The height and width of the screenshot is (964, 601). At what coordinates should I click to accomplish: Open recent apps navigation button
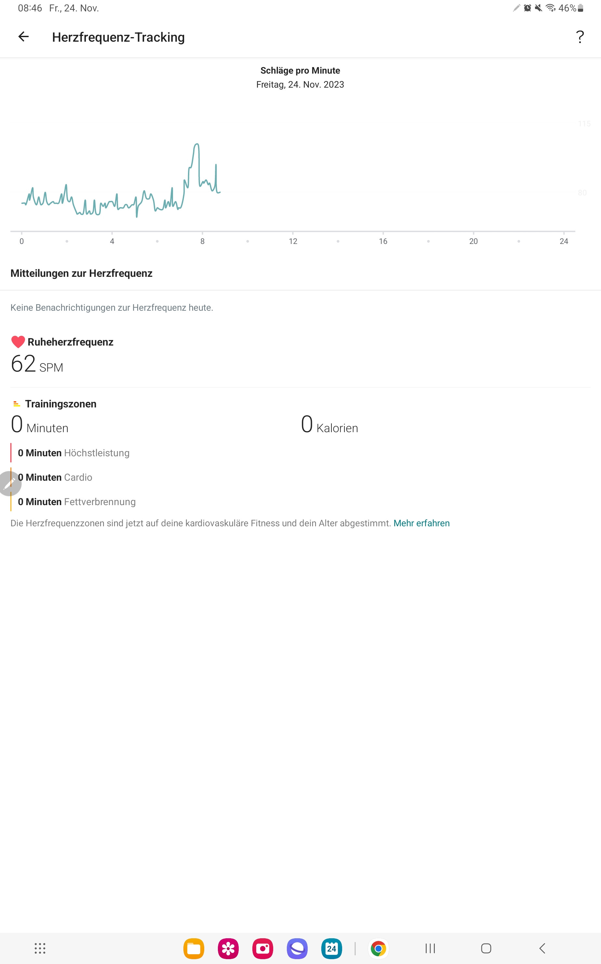click(x=430, y=948)
